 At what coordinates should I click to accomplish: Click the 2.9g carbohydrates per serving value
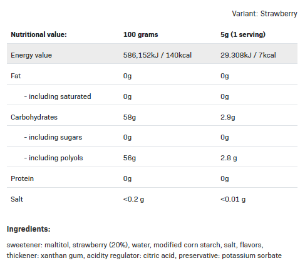click(x=227, y=117)
